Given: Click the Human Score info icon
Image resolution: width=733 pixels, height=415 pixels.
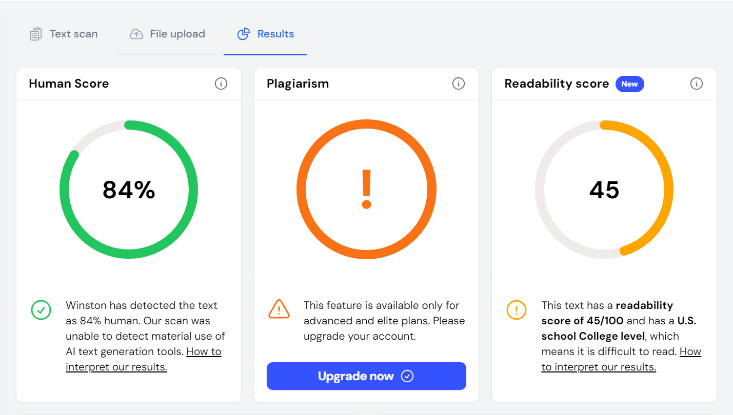Looking at the screenshot, I should pos(221,84).
